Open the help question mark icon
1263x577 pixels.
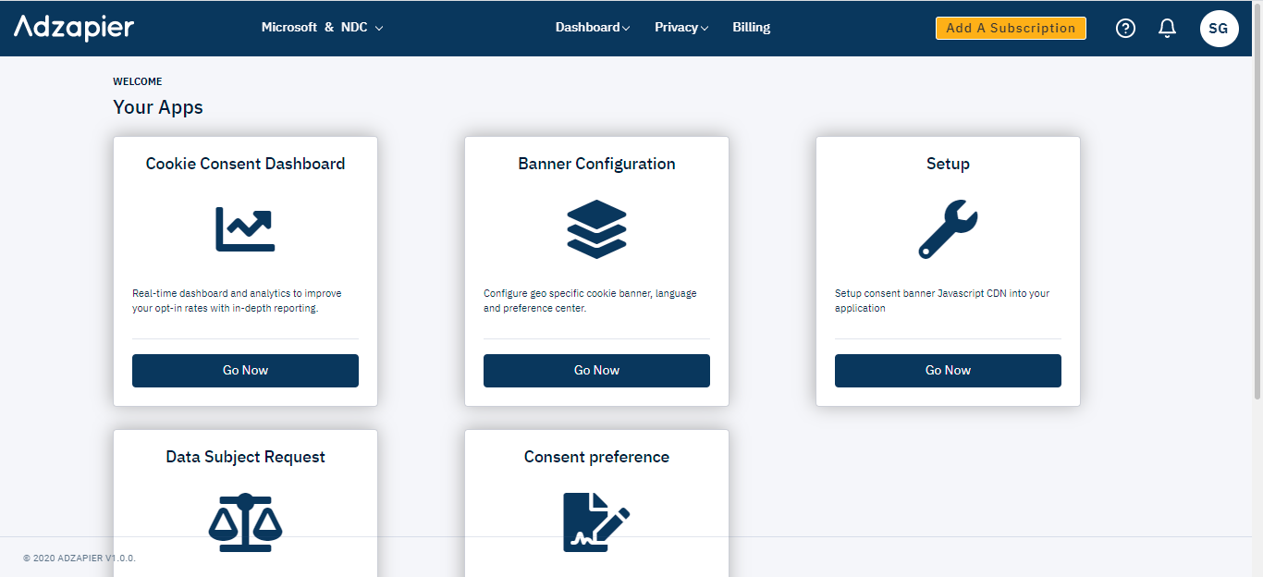1125,28
